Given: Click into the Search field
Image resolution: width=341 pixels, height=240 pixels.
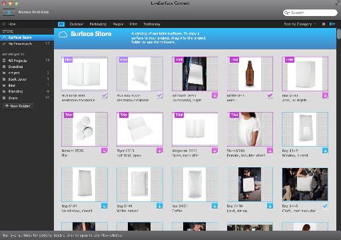Looking at the screenshot, I should pos(310,13).
